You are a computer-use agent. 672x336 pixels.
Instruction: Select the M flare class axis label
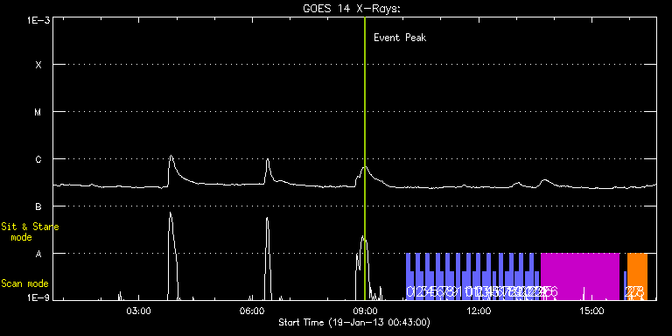click(x=38, y=112)
